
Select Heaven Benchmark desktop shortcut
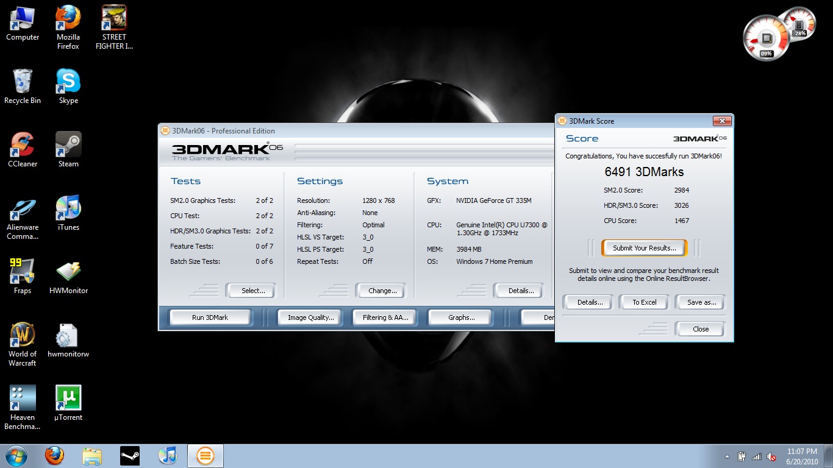[x=23, y=408]
